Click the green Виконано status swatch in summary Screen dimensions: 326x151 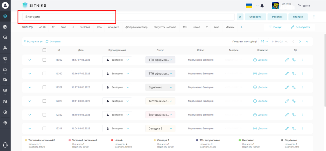(240, 140)
